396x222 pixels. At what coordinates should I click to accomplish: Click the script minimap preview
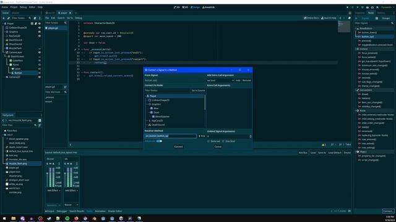point(344,27)
